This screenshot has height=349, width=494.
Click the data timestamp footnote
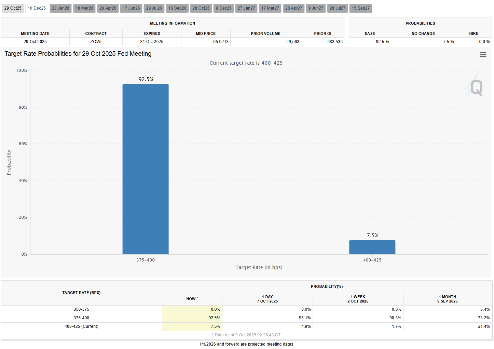(246, 335)
